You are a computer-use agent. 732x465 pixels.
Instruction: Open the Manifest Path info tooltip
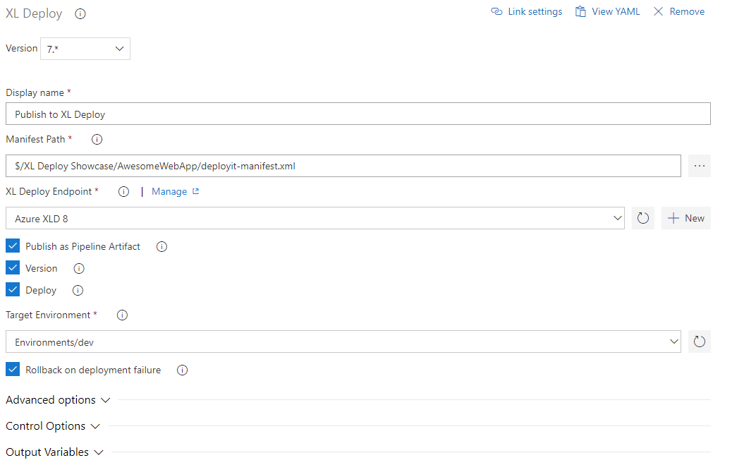(x=97, y=139)
